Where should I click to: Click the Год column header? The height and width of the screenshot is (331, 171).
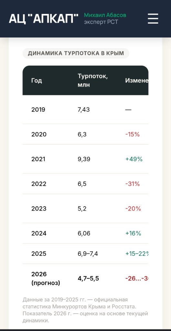pos(37,80)
